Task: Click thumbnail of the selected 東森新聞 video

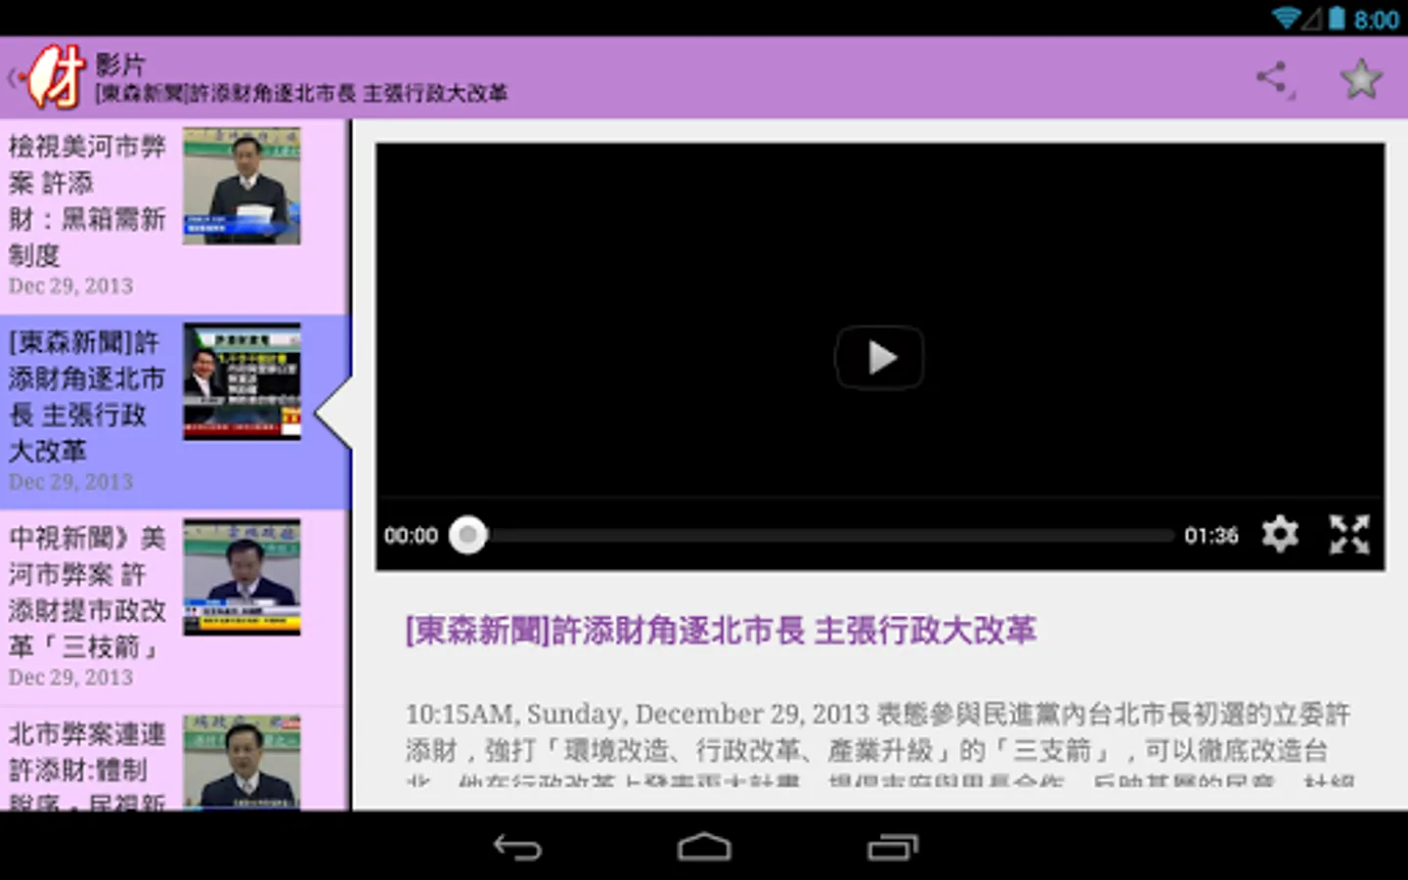Action: (x=242, y=381)
